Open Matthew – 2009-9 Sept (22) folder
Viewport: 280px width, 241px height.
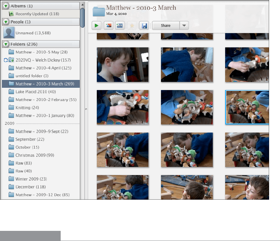click(41, 131)
